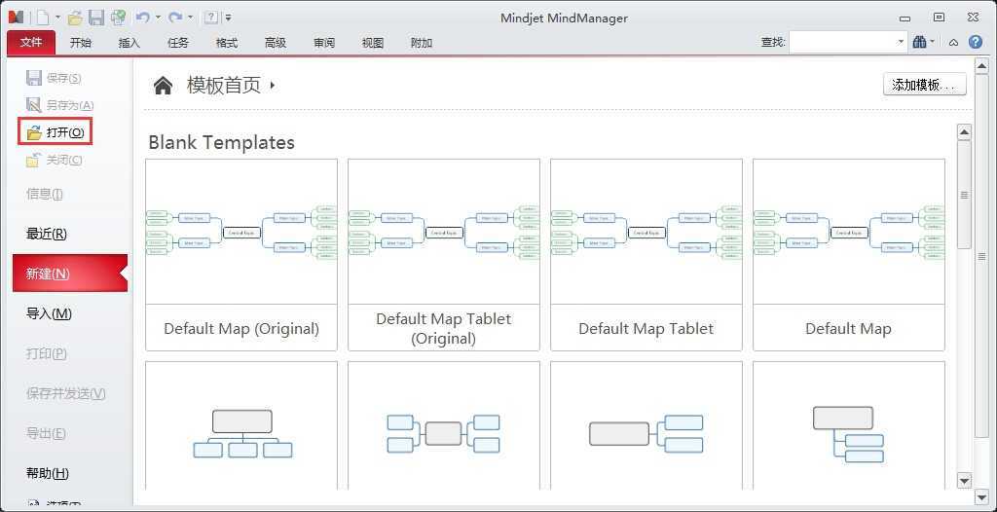Expand the 模板首页 breadcrumb arrow

273,86
